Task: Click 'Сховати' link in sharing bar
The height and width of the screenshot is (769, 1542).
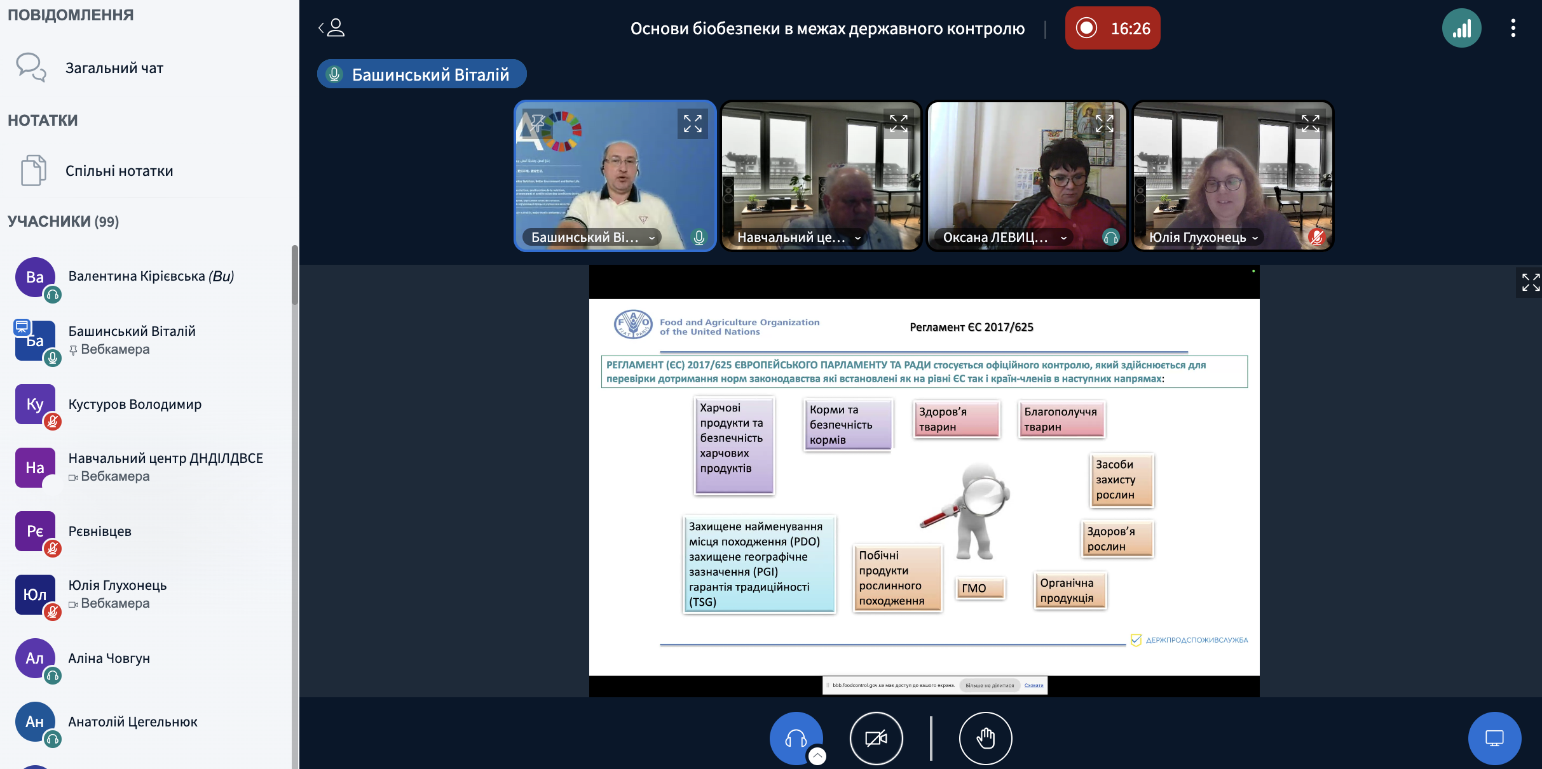Action: coord(1034,685)
